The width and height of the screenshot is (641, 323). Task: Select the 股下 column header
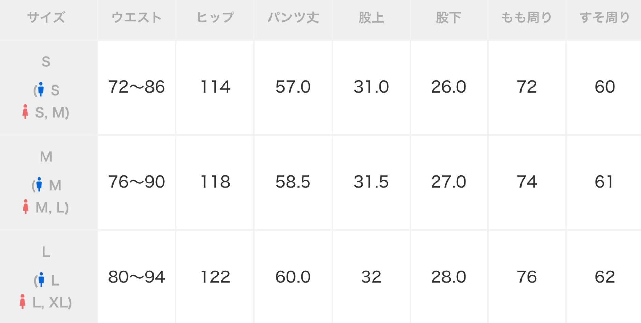pos(449,18)
